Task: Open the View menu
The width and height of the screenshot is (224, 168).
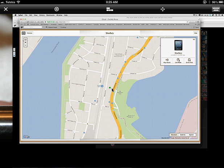Action: (36, 15)
